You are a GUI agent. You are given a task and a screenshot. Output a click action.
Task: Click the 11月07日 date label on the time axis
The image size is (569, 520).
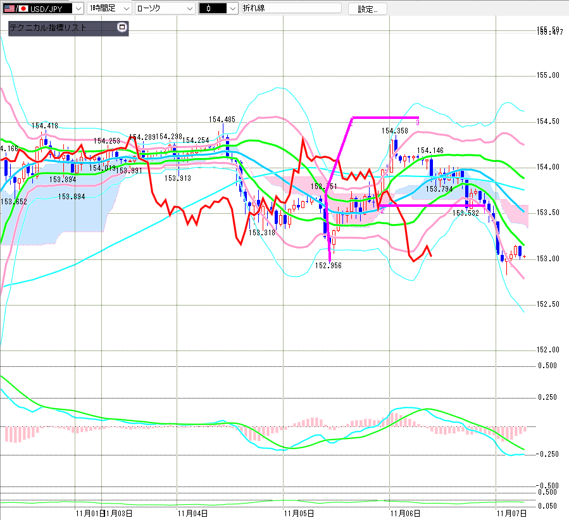511,513
